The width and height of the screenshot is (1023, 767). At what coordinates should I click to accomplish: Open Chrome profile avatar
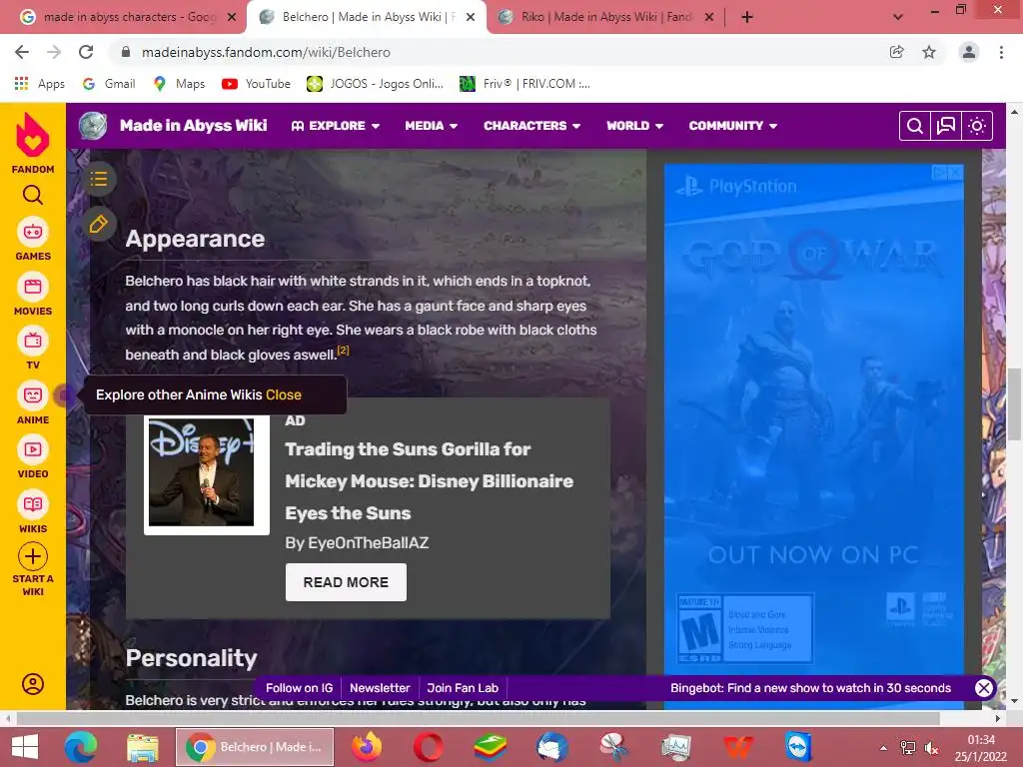point(969,52)
